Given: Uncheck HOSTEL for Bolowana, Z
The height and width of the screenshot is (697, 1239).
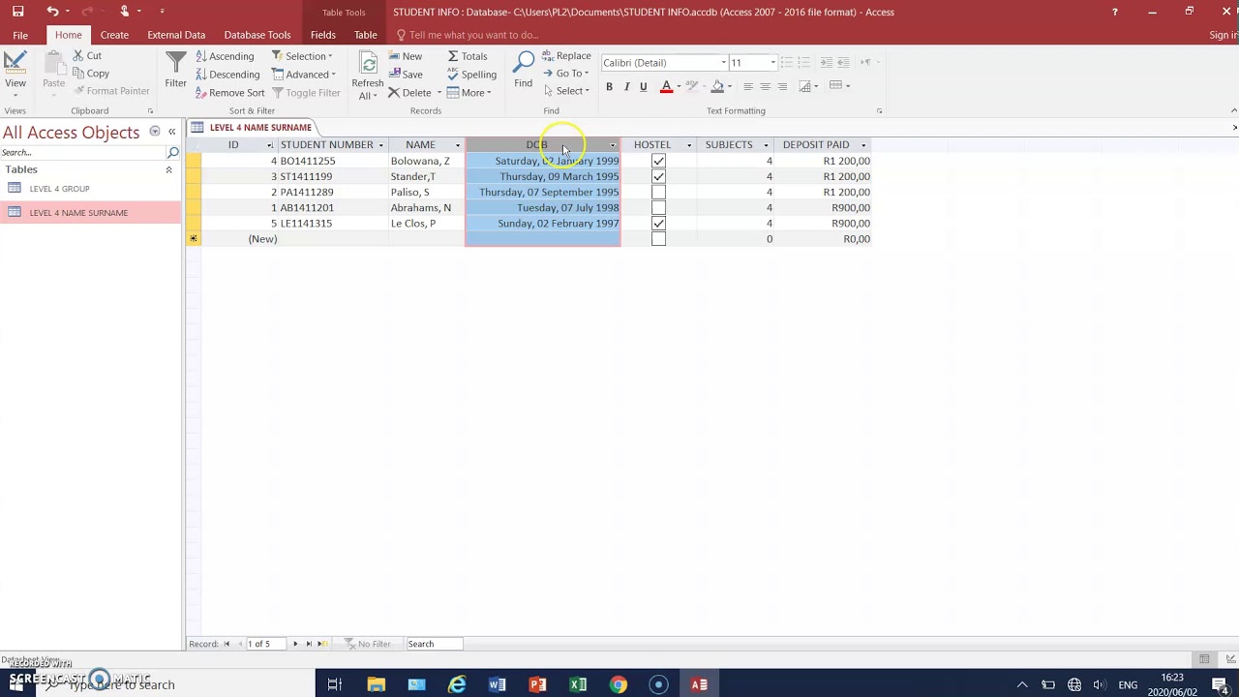Looking at the screenshot, I should pos(658,161).
